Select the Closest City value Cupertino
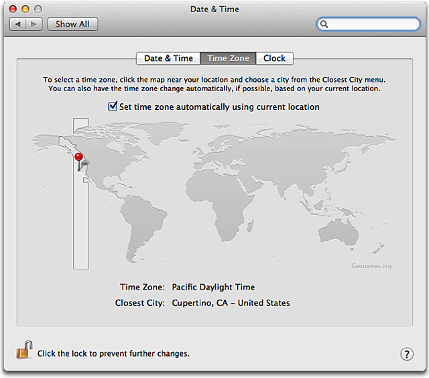 (231, 303)
